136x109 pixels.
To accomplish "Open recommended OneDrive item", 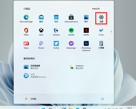I will (x=77, y=67).
